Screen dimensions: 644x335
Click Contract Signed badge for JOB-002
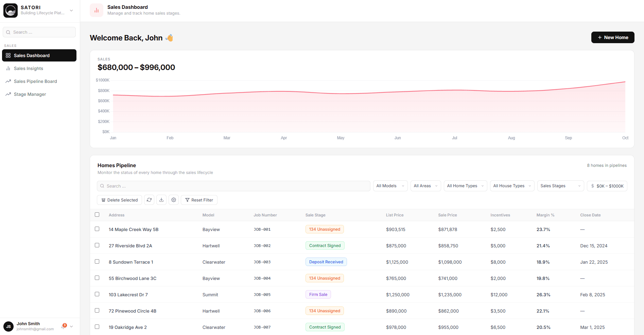coord(325,246)
